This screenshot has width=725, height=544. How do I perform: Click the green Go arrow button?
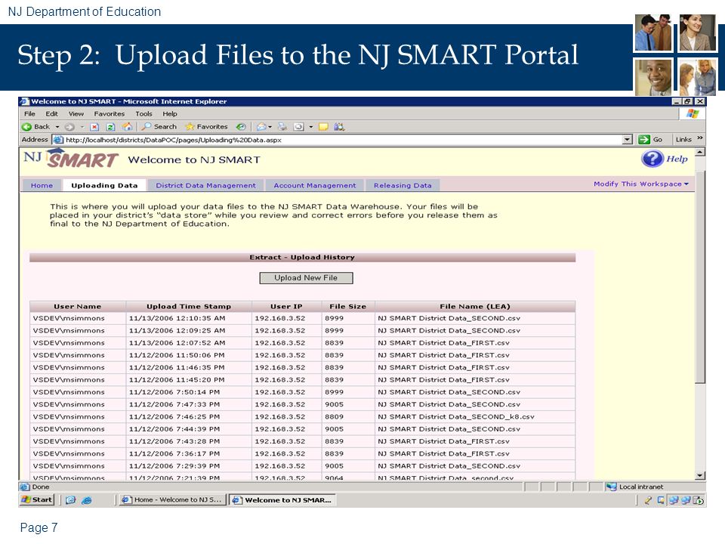click(644, 139)
